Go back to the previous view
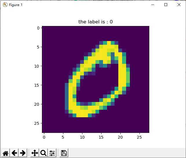 (14, 153)
